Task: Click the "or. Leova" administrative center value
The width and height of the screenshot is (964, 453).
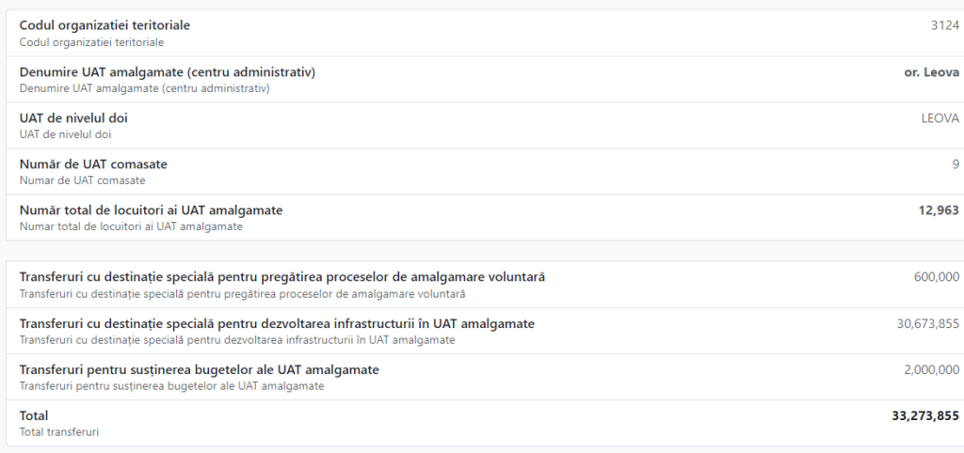Action: pos(924,72)
